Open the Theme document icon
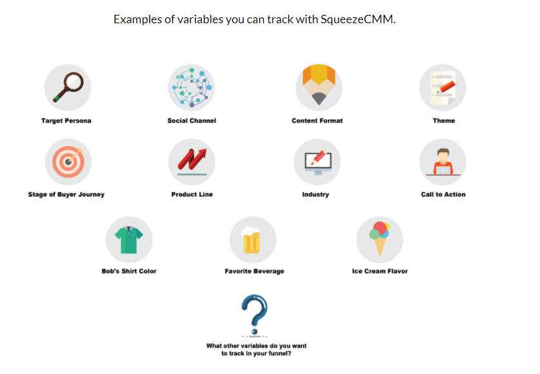540x374 pixels. (443, 87)
